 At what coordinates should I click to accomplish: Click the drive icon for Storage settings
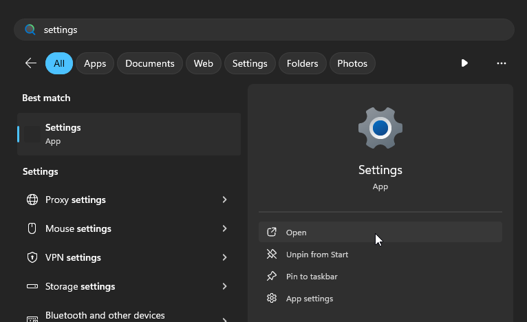tap(32, 286)
